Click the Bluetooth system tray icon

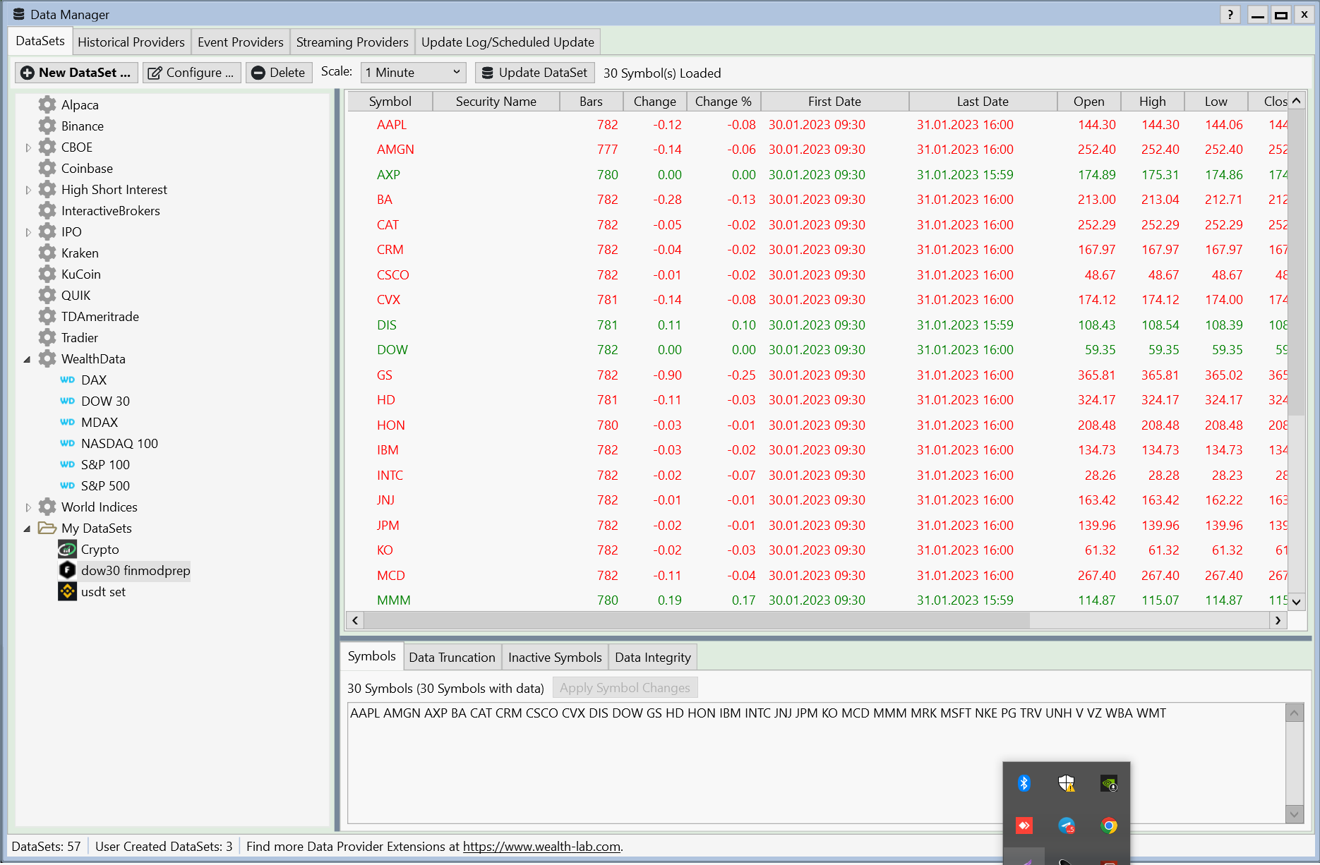click(x=1024, y=782)
